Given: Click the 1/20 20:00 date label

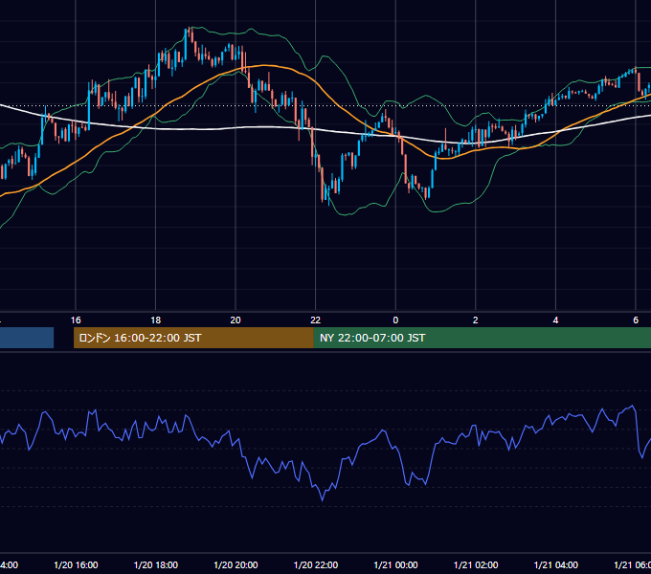Looking at the screenshot, I should [x=236, y=564].
